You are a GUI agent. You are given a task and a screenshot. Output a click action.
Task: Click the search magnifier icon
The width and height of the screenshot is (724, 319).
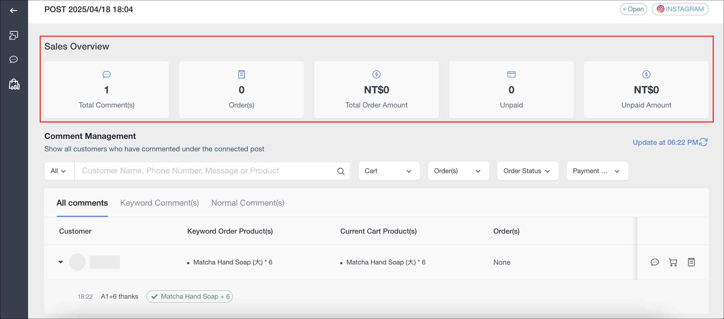[341, 171]
